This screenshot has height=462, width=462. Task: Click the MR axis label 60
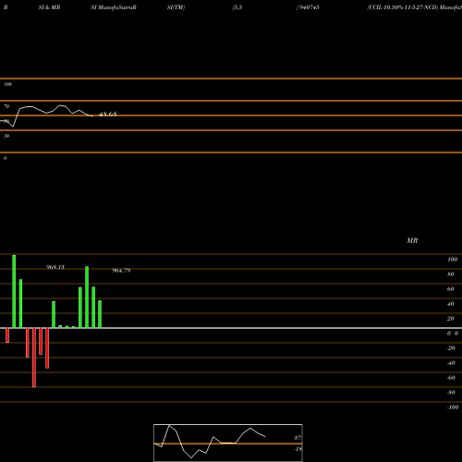pyautogui.click(x=451, y=289)
